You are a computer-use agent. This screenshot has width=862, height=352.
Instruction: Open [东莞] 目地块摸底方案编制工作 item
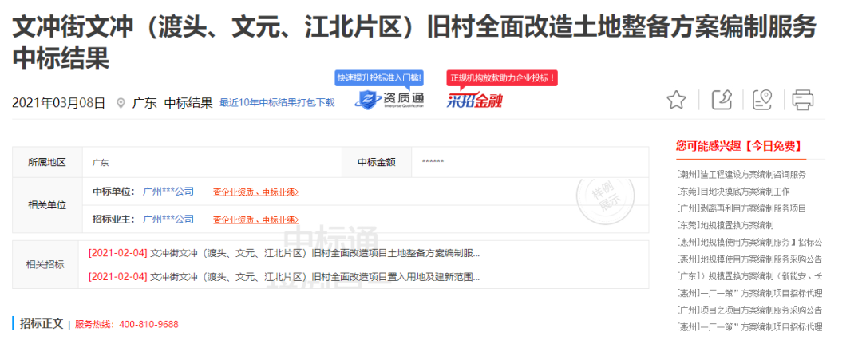coord(733,192)
